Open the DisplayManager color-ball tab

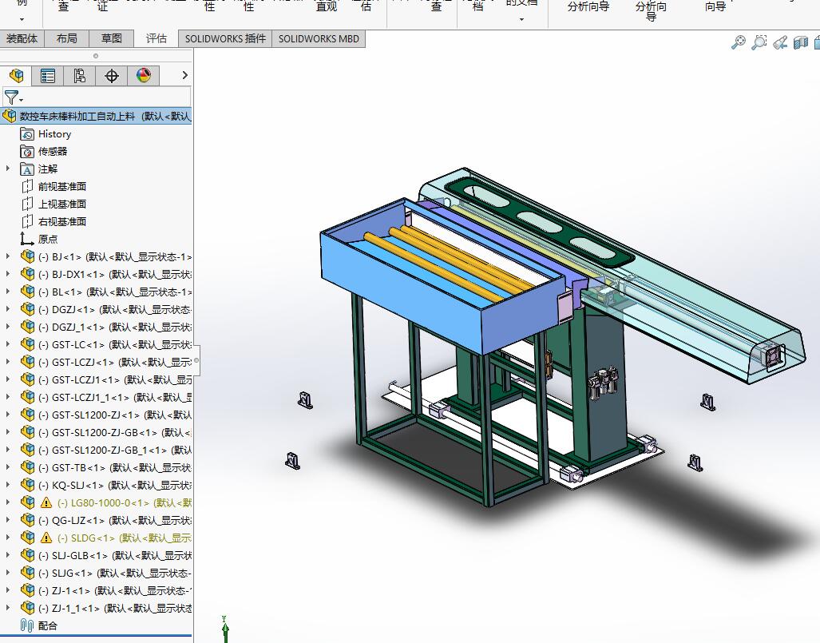coord(144,76)
